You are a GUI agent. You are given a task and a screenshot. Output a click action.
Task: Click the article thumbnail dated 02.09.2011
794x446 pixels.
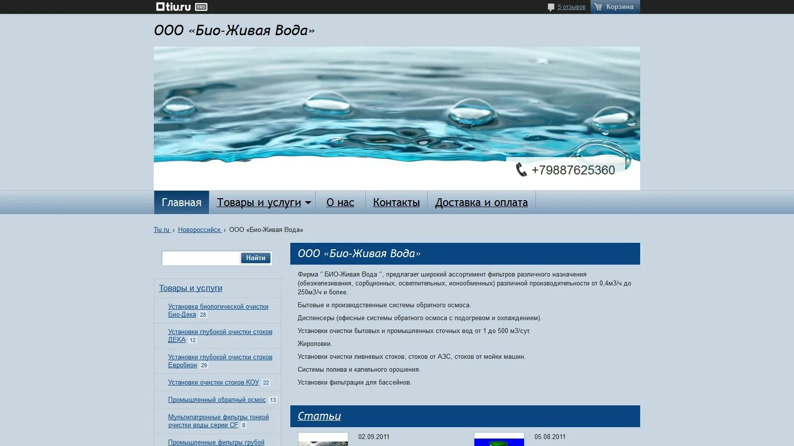[323, 439]
